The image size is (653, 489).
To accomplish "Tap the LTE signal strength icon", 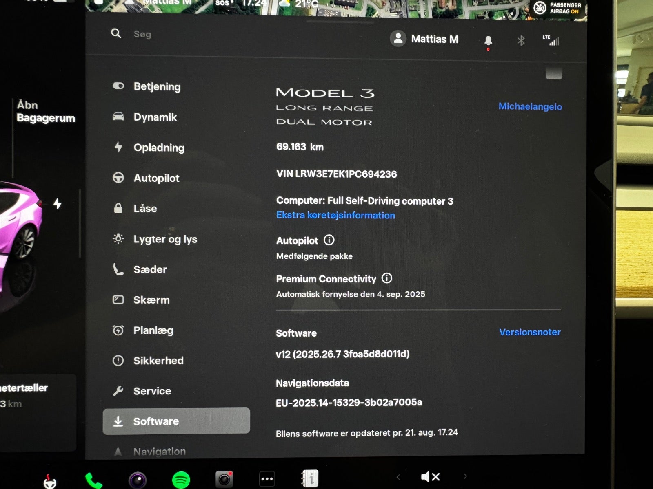I will coord(551,40).
